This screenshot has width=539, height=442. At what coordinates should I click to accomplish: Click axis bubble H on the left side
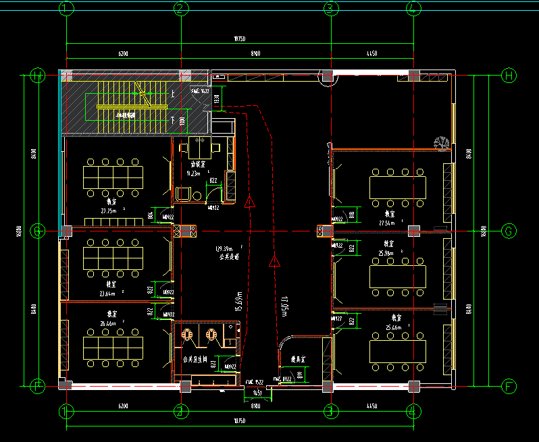[x=38, y=76]
